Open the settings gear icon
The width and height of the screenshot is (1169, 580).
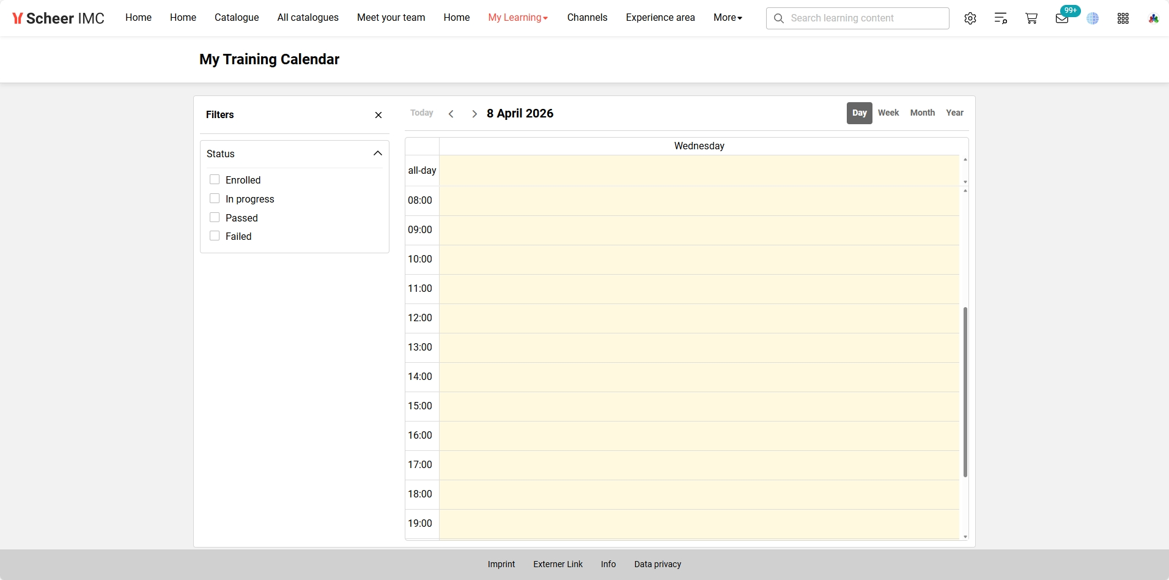[x=970, y=18]
